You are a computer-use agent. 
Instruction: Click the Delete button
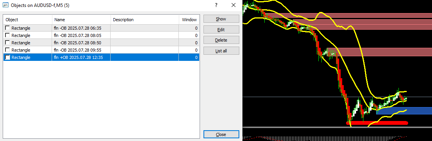coord(221,40)
